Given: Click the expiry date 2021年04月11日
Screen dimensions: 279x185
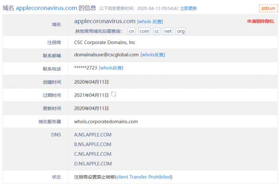Looking at the screenshot, I should coord(91,95).
